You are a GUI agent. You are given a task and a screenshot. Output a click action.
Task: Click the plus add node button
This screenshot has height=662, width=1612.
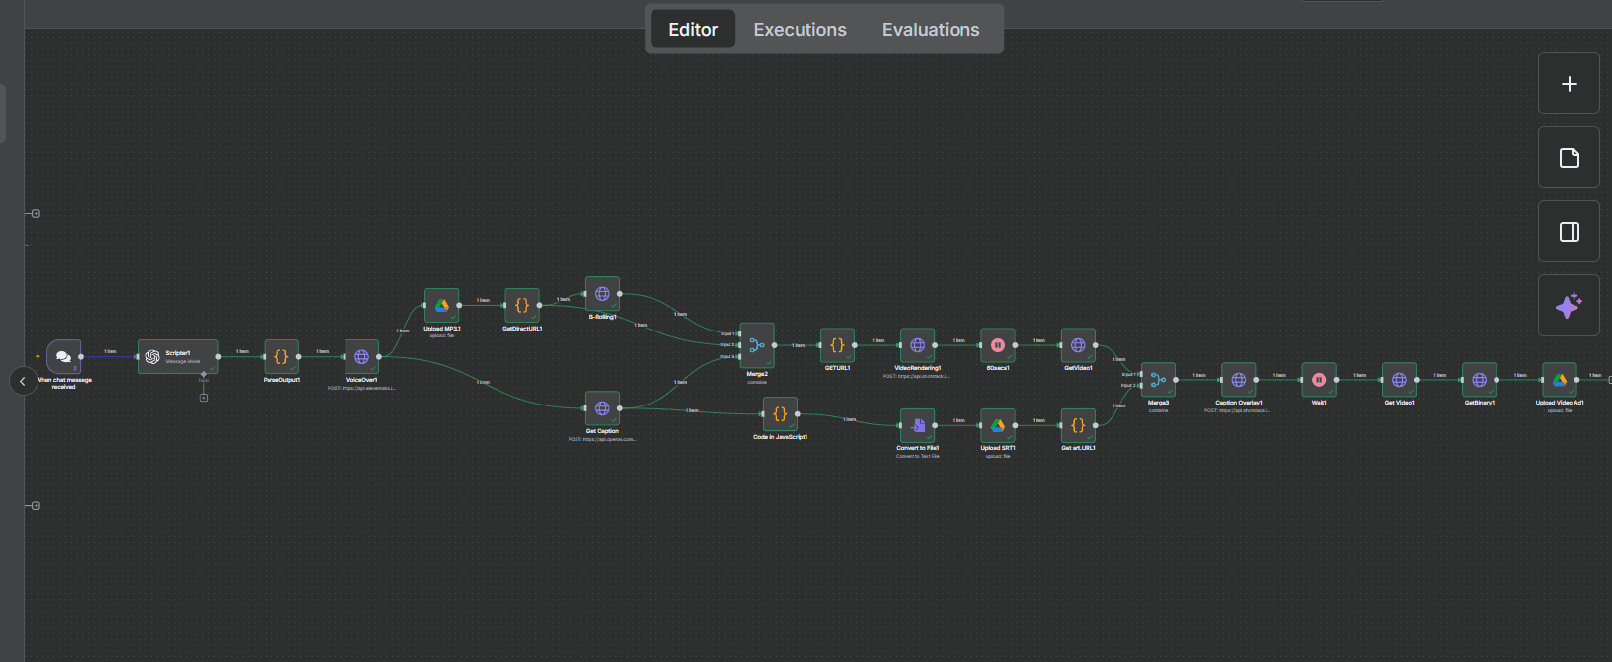(x=1570, y=84)
